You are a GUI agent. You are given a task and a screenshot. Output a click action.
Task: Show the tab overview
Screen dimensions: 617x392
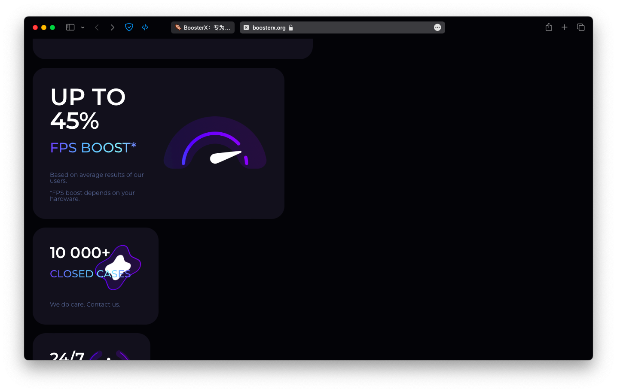[x=581, y=27]
